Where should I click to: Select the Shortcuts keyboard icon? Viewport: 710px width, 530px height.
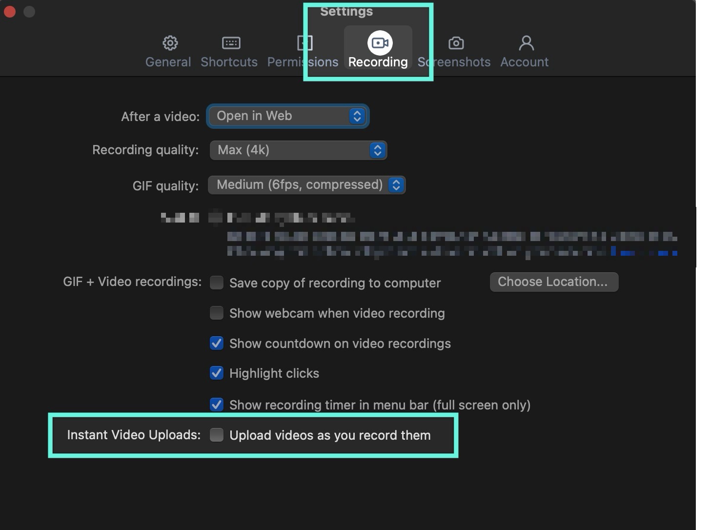(231, 43)
